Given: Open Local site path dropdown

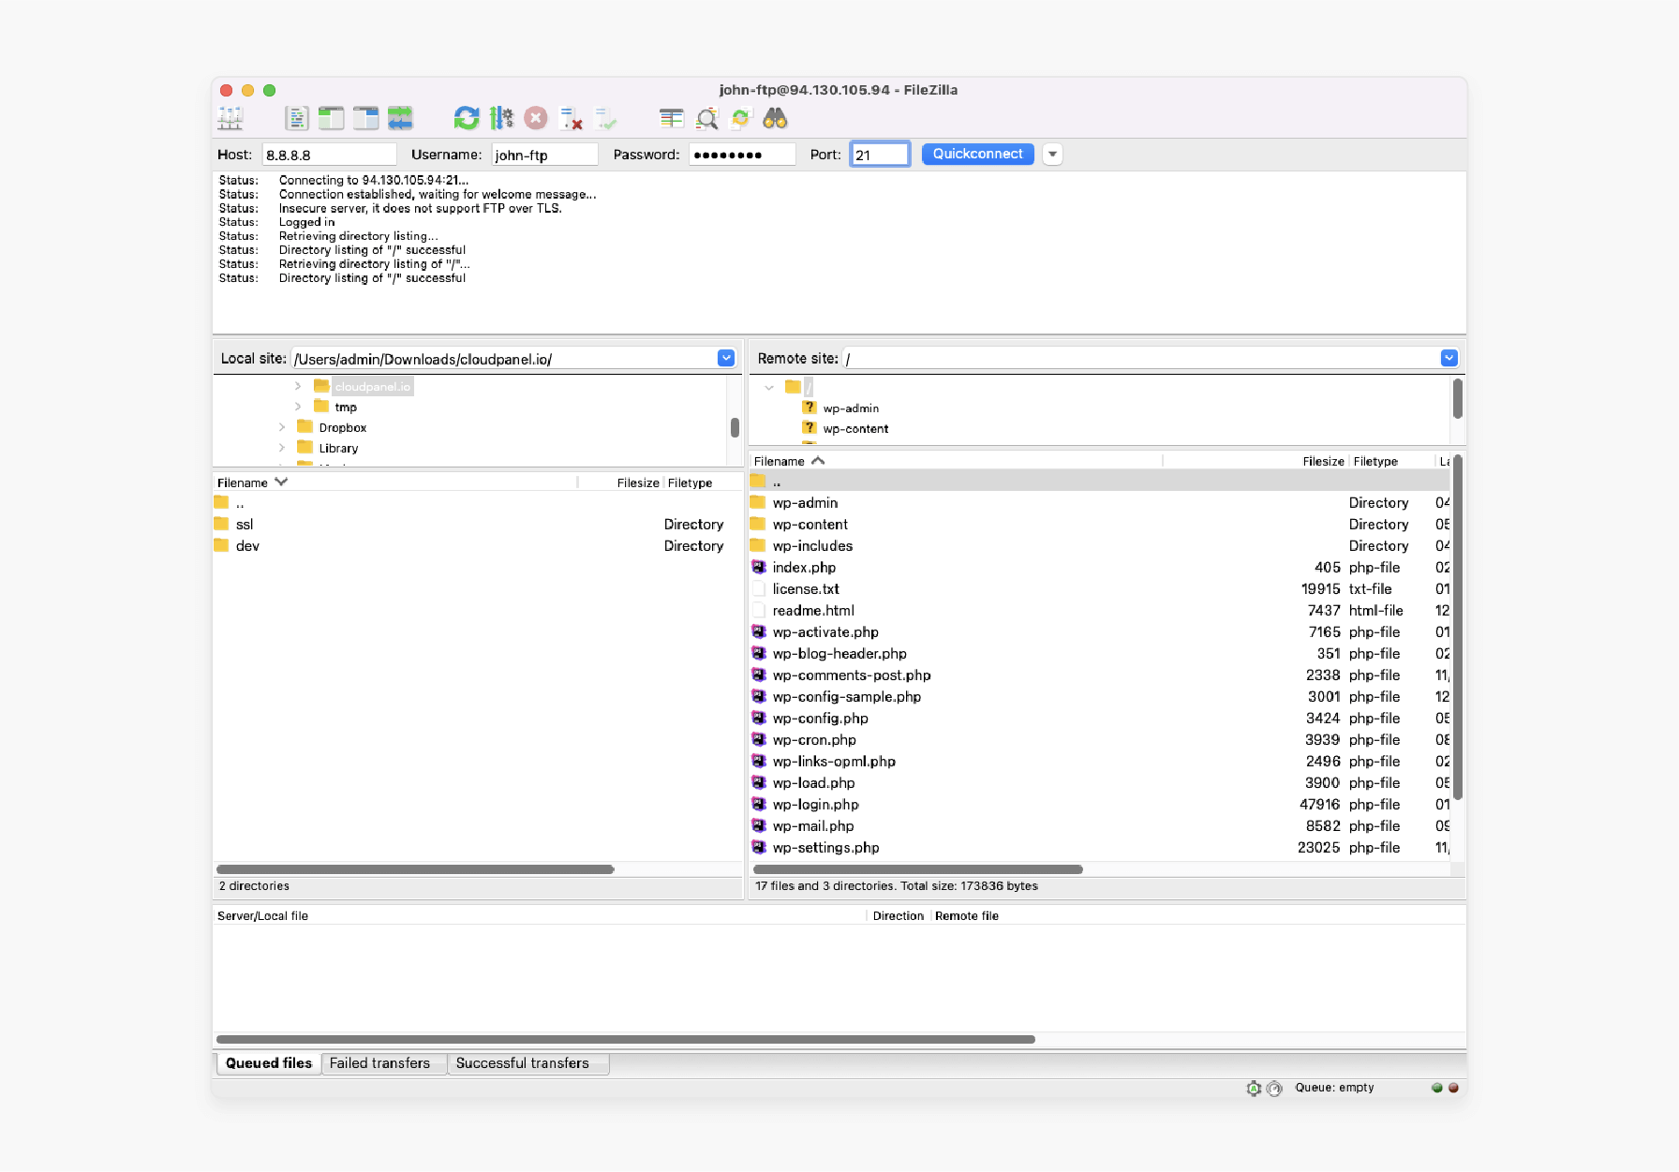Looking at the screenshot, I should coord(726,358).
